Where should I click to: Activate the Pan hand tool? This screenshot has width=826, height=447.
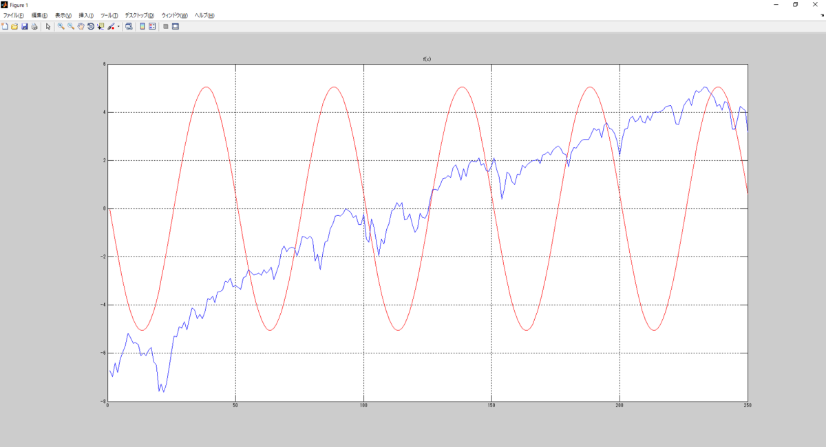tap(81, 26)
